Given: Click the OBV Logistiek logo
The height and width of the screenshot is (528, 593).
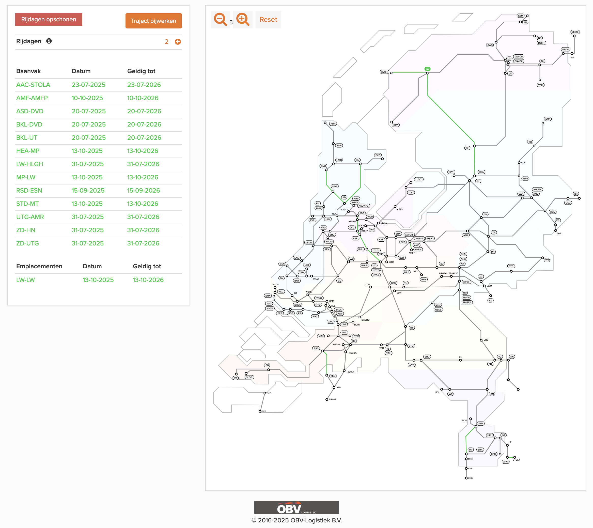Looking at the screenshot, I should click(296, 507).
